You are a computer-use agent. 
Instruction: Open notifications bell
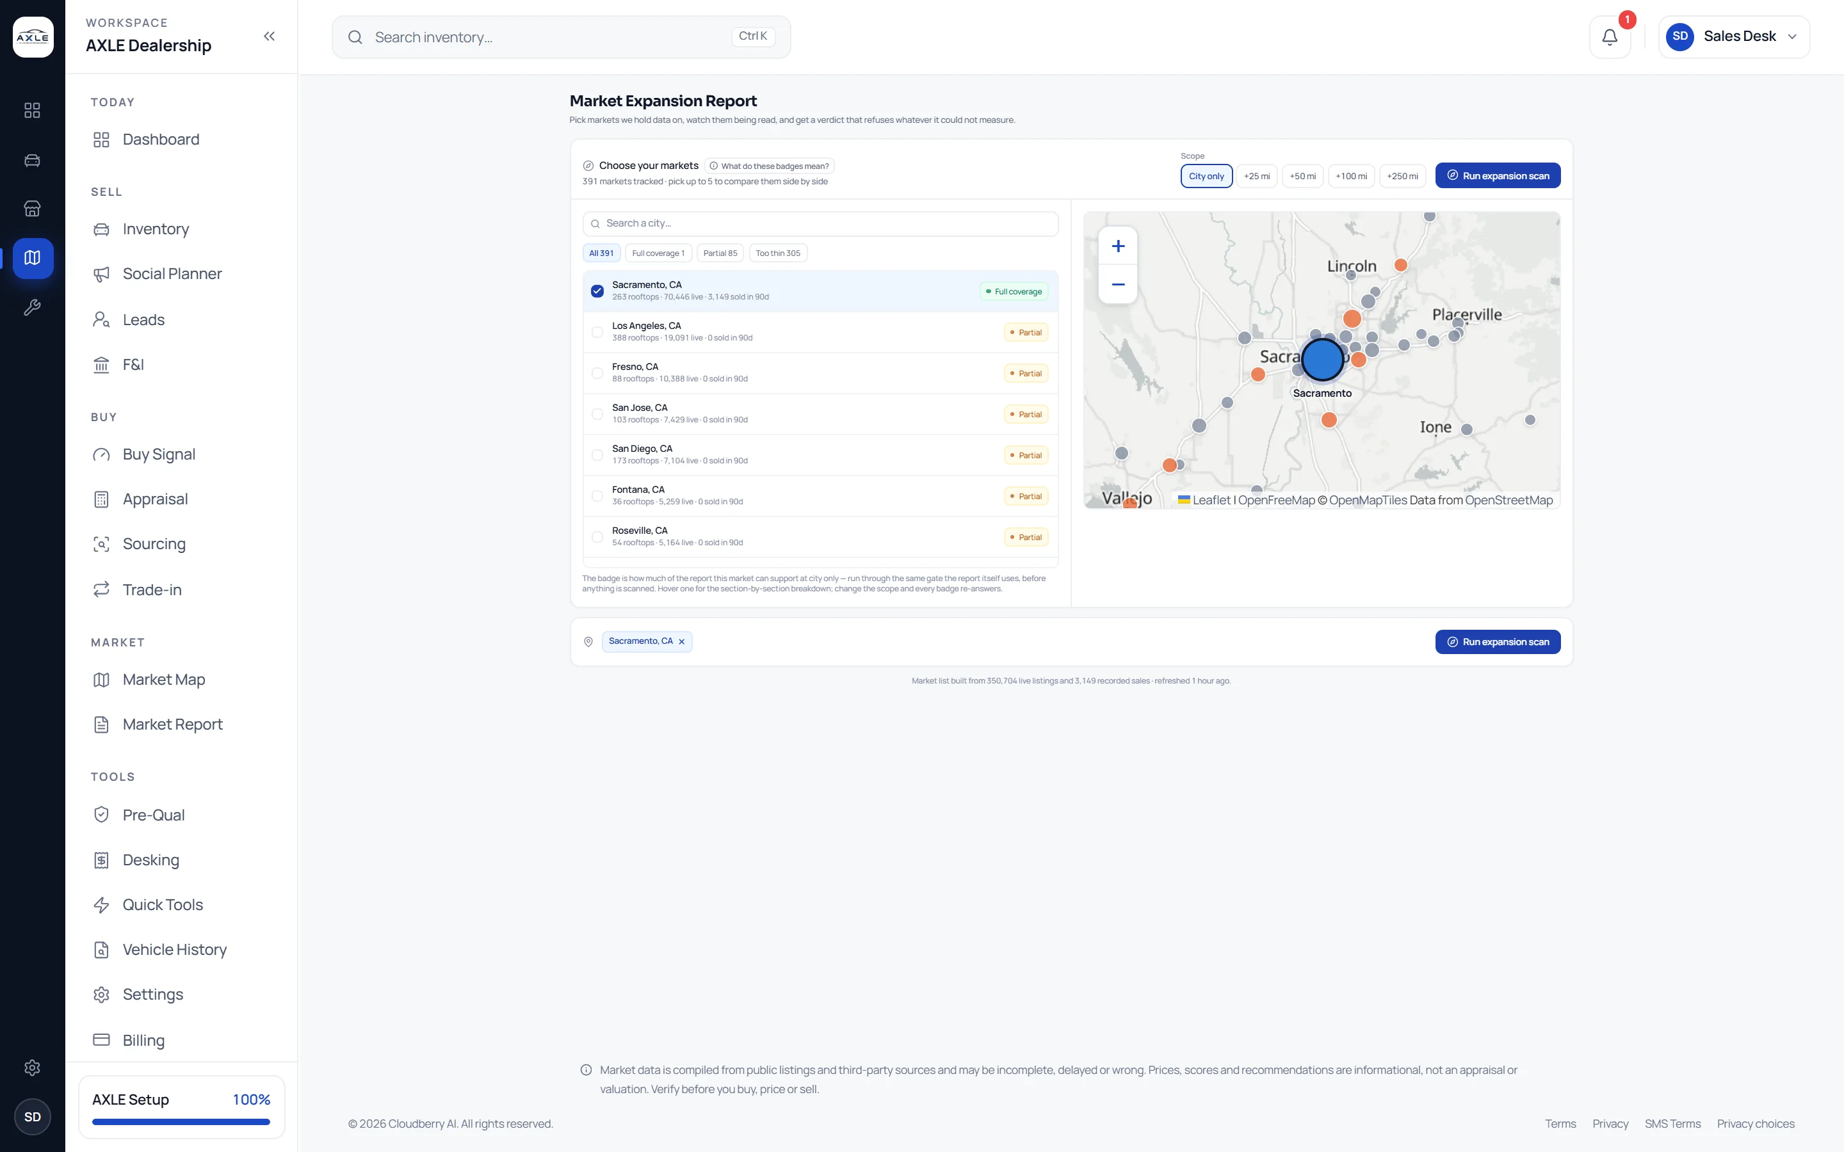tap(1609, 36)
